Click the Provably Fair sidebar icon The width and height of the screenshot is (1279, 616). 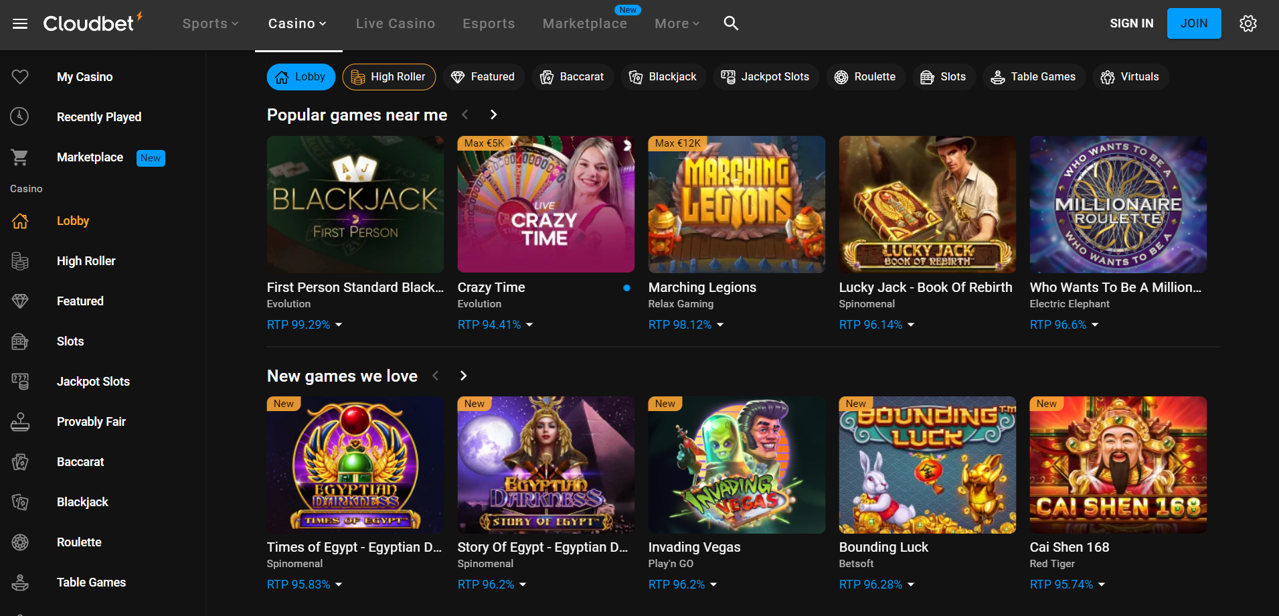coord(20,422)
